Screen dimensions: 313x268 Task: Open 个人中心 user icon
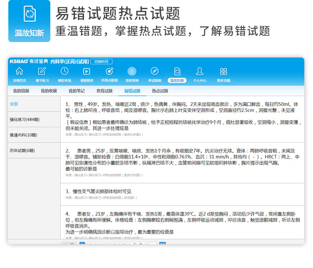pos(200,71)
